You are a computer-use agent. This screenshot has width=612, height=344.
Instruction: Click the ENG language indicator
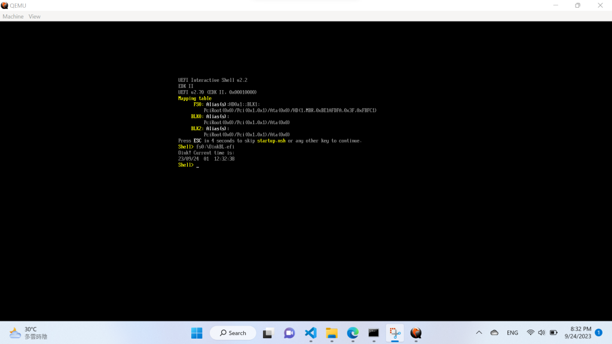click(512, 333)
